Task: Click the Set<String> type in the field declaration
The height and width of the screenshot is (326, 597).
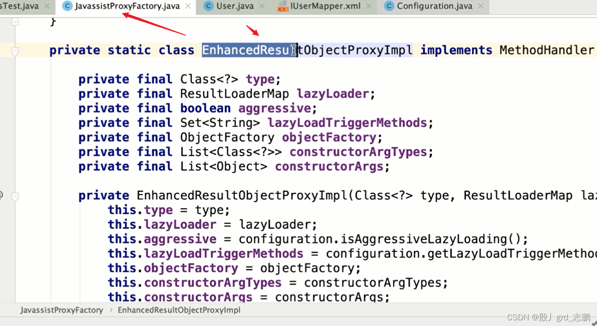Action: [220, 123]
